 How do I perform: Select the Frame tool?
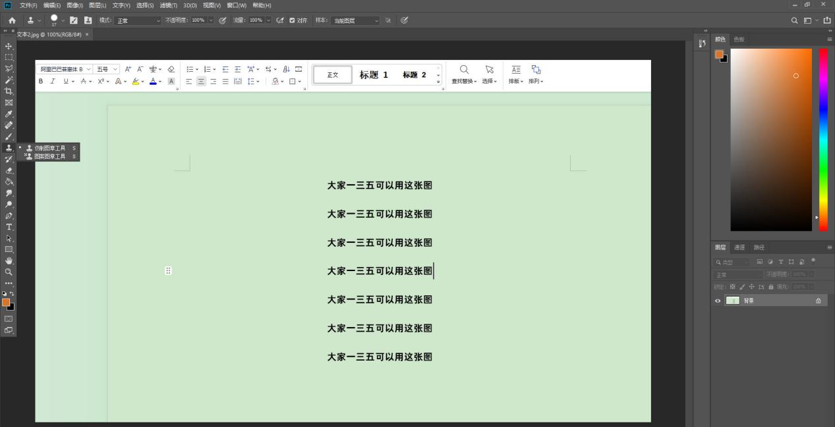[x=9, y=103]
